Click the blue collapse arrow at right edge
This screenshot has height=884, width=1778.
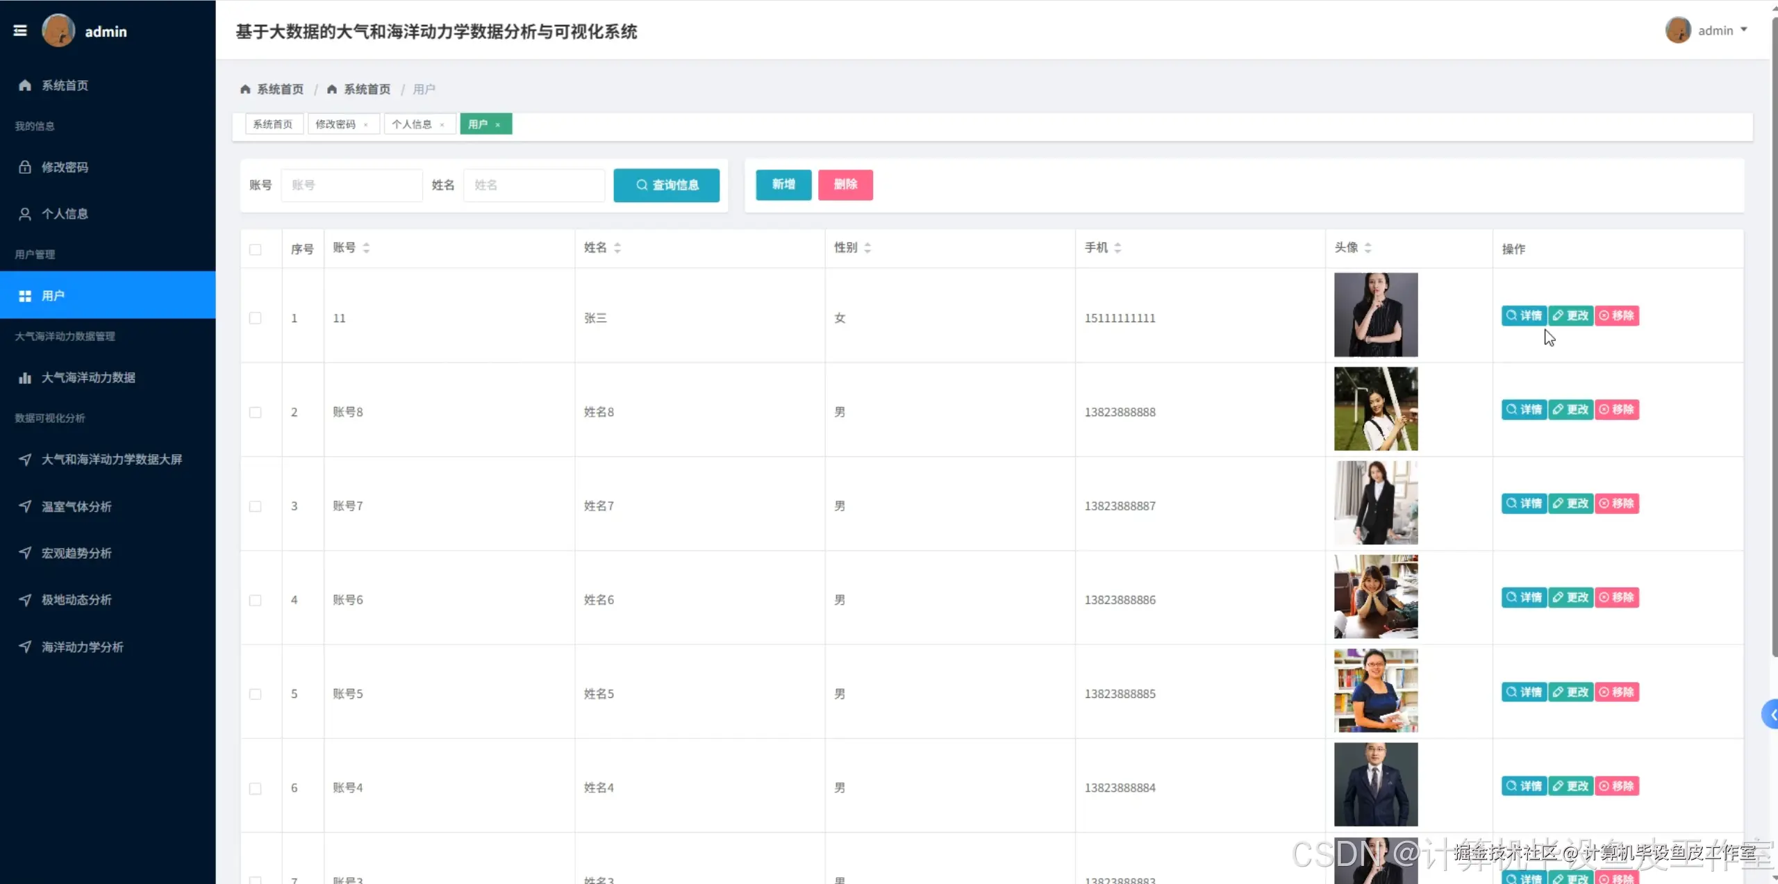click(1771, 715)
